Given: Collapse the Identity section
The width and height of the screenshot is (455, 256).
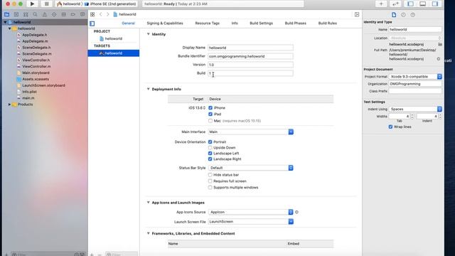Looking at the screenshot, I should [149, 34].
